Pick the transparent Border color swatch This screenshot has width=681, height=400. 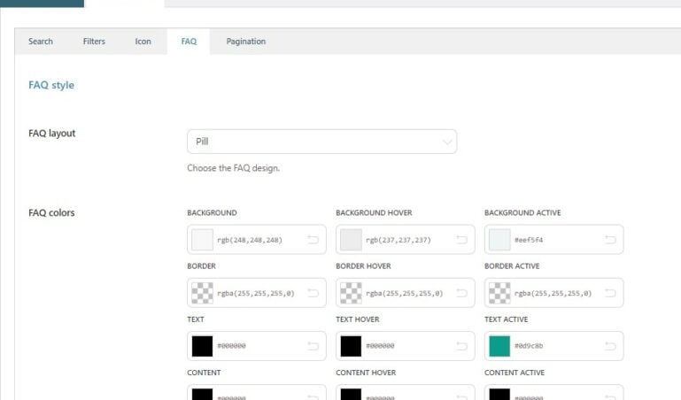click(203, 293)
